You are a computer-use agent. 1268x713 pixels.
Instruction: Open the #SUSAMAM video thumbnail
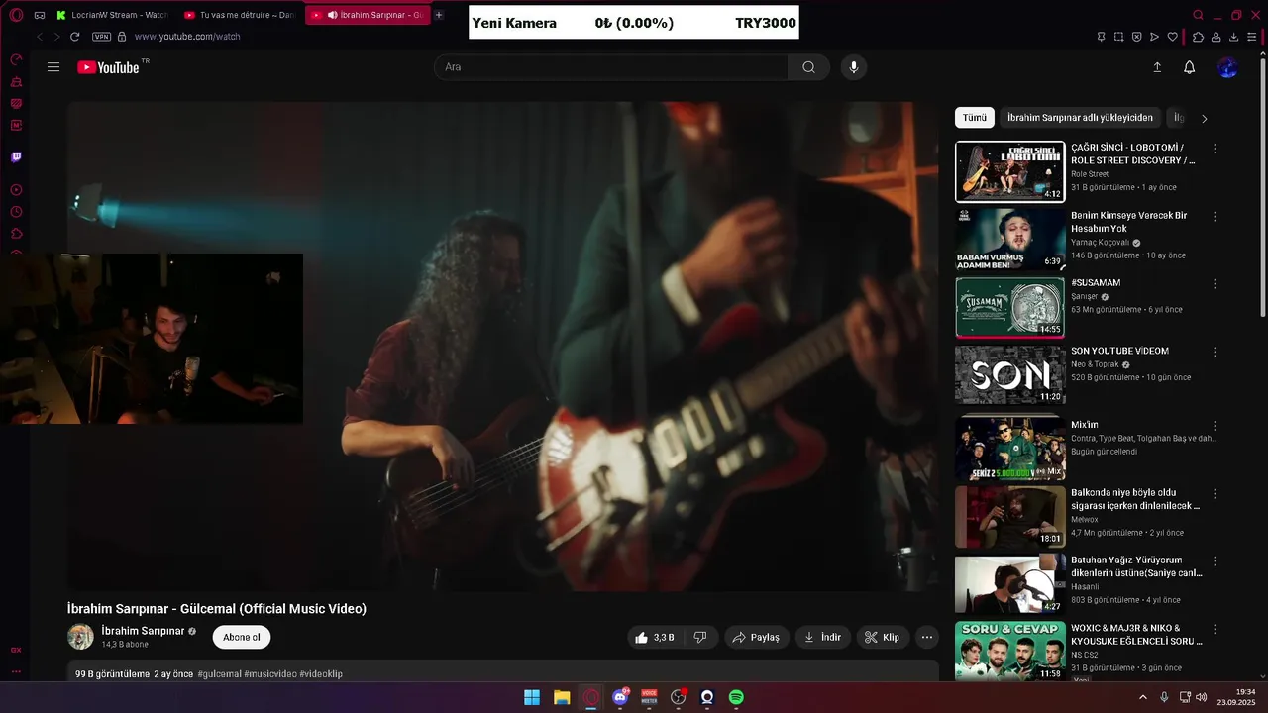click(1009, 308)
